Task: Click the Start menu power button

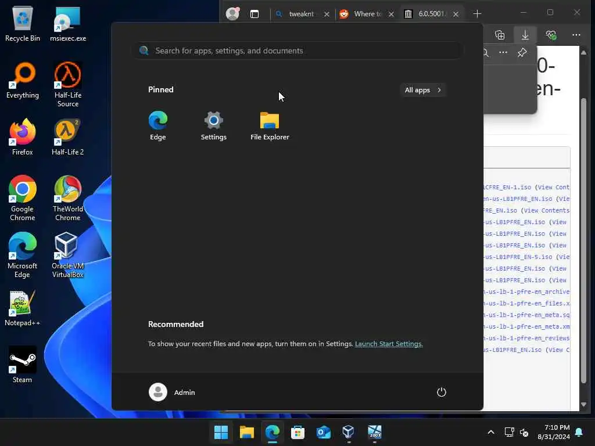Action: click(x=441, y=392)
